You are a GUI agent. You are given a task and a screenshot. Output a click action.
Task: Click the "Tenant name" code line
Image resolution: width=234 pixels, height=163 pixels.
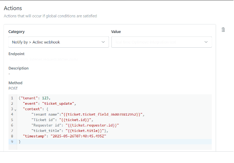(x=88, y=114)
